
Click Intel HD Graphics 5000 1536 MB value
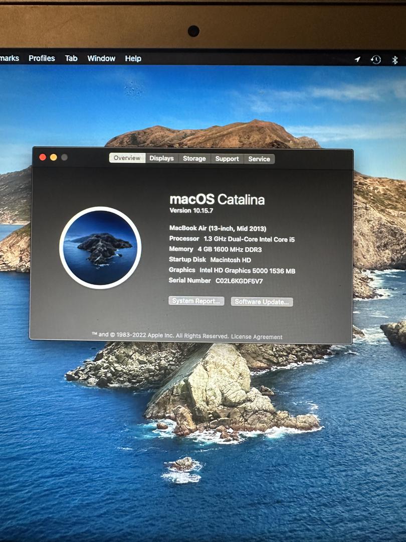248,270
